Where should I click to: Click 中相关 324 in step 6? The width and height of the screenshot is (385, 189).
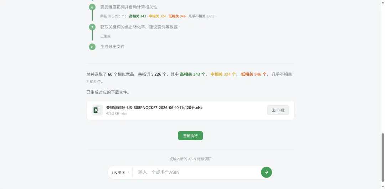point(157,16)
